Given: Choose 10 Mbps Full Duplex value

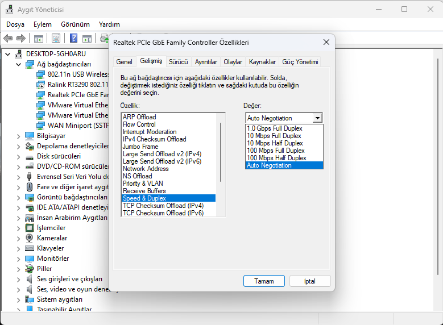Looking at the screenshot, I should point(284,136).
